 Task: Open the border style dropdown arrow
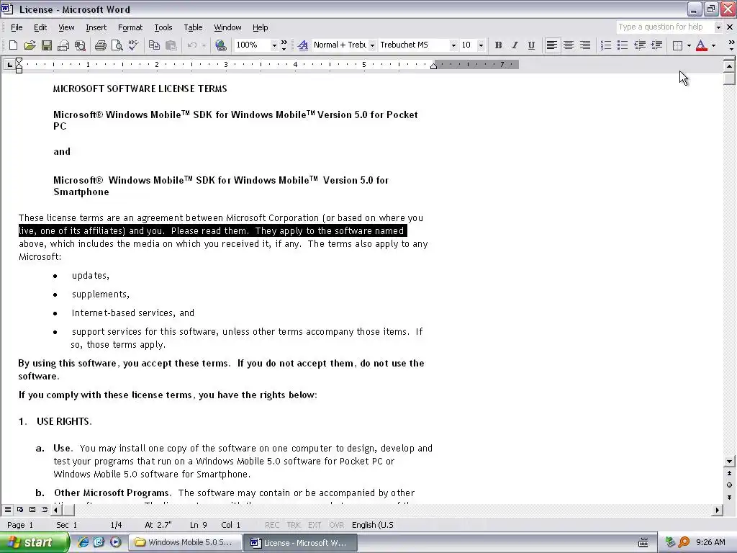point(689,45)
